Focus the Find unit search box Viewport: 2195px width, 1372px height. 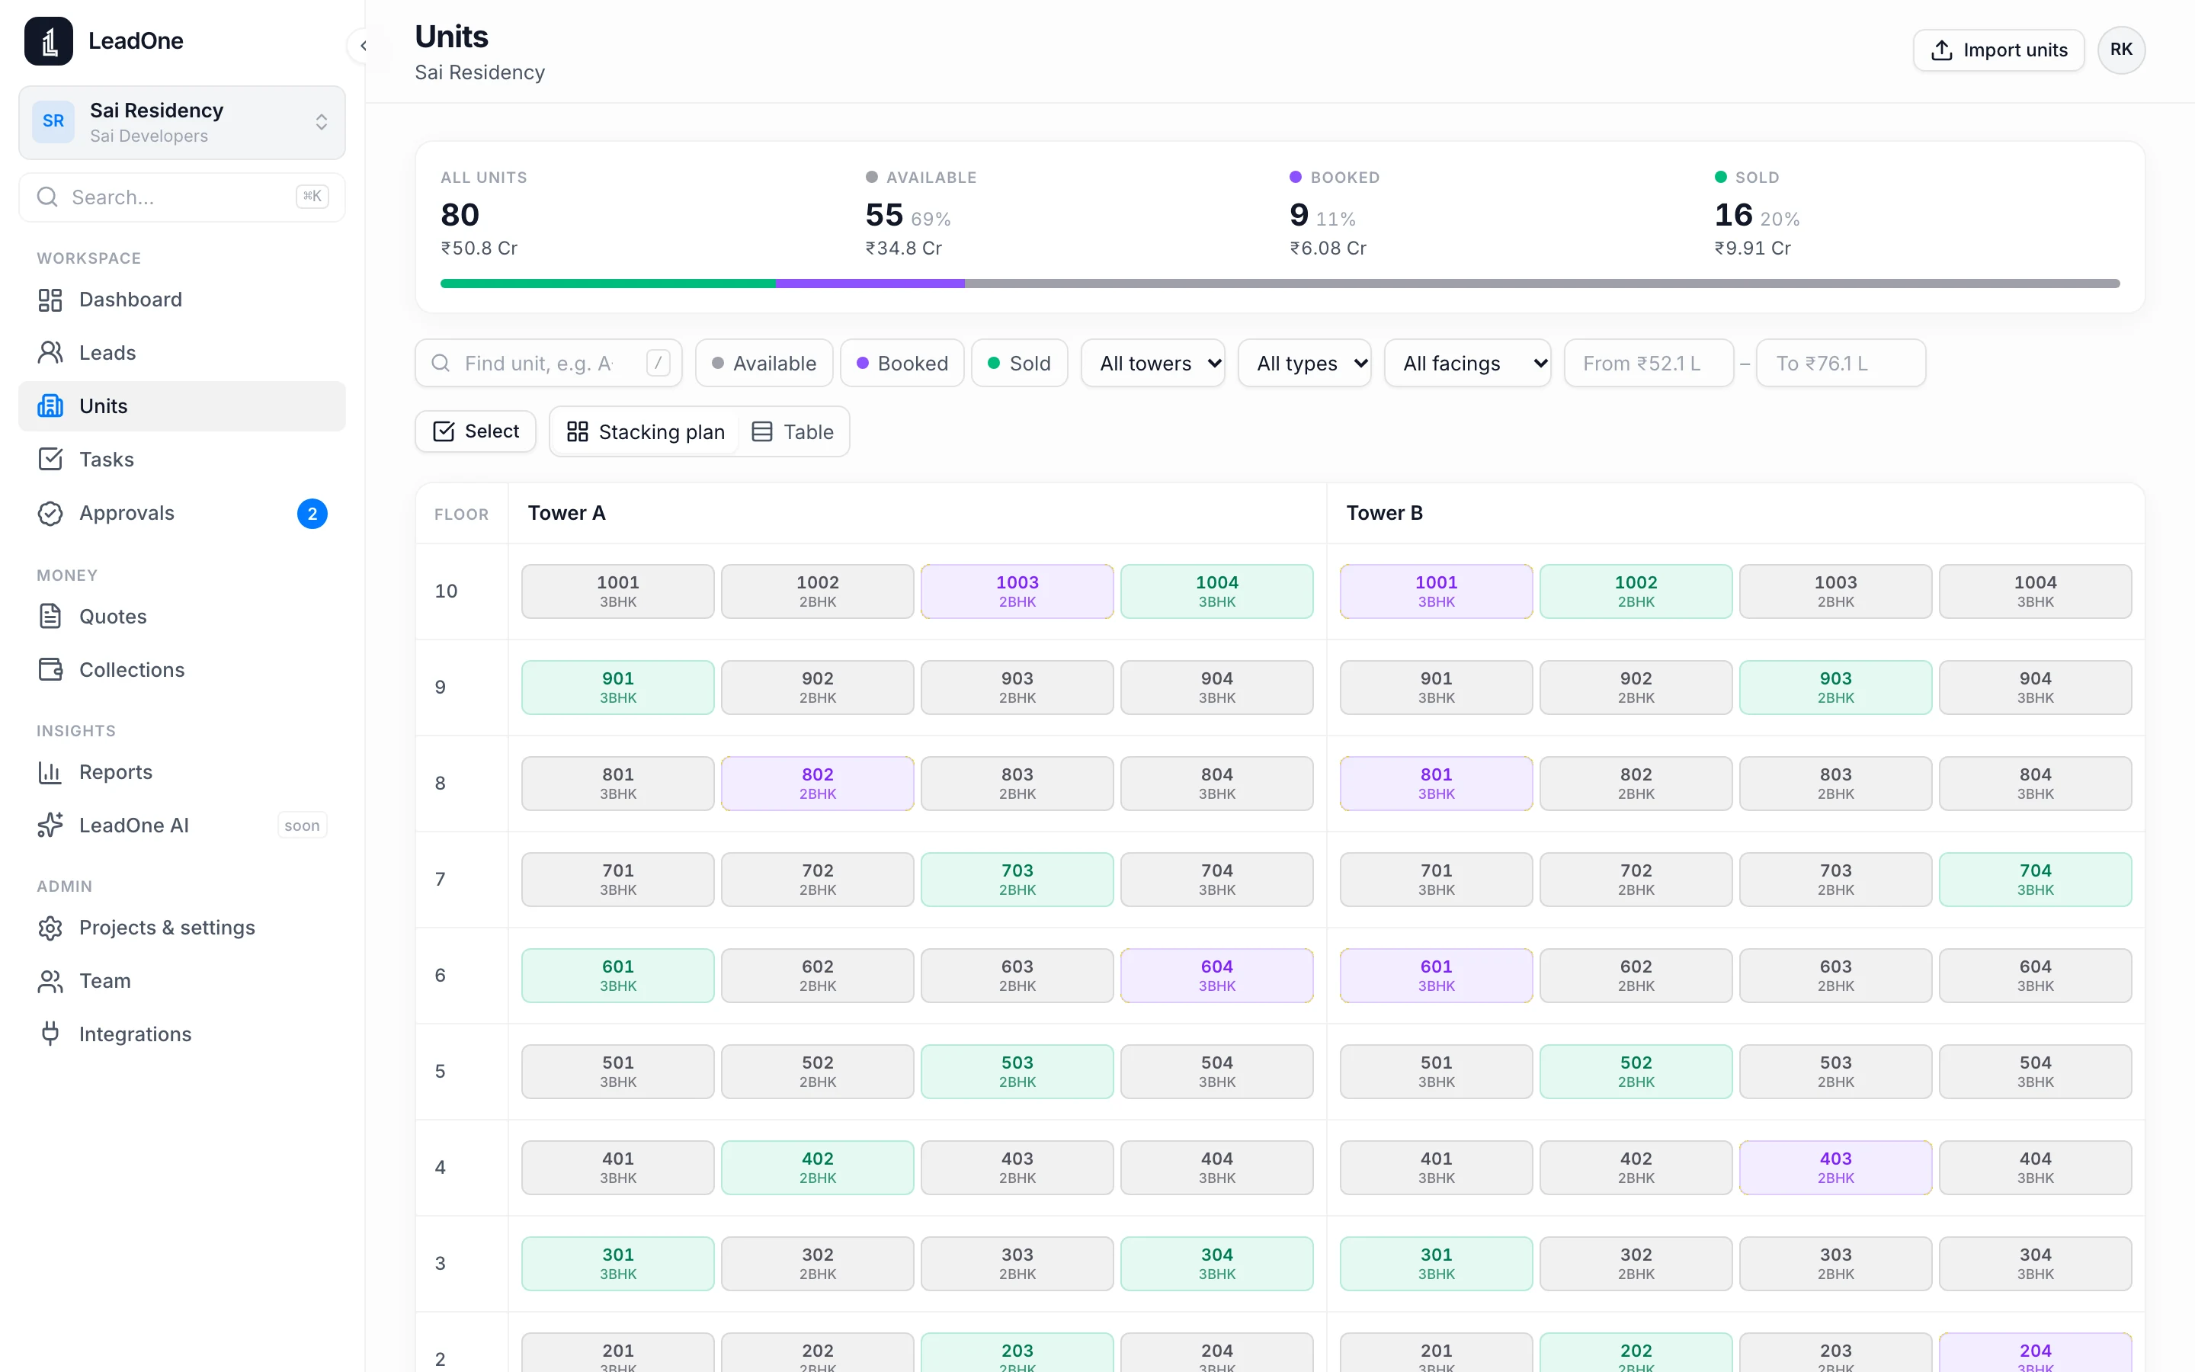(548, 363)
